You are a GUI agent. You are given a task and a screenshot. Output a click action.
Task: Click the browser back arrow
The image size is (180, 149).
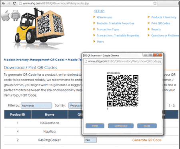point(3,3)
